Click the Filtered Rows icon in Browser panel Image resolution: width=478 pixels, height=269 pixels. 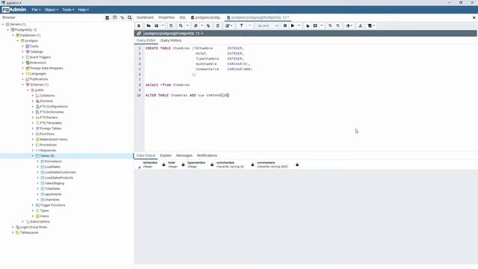(x=122, y=18)
